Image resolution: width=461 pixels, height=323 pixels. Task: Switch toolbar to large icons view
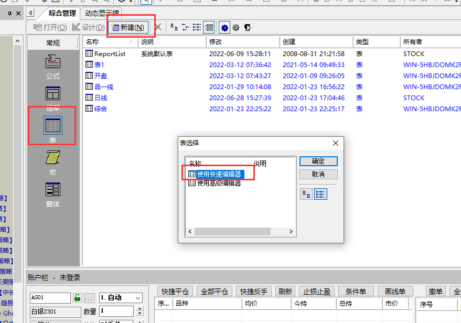(x=174, y=28)
